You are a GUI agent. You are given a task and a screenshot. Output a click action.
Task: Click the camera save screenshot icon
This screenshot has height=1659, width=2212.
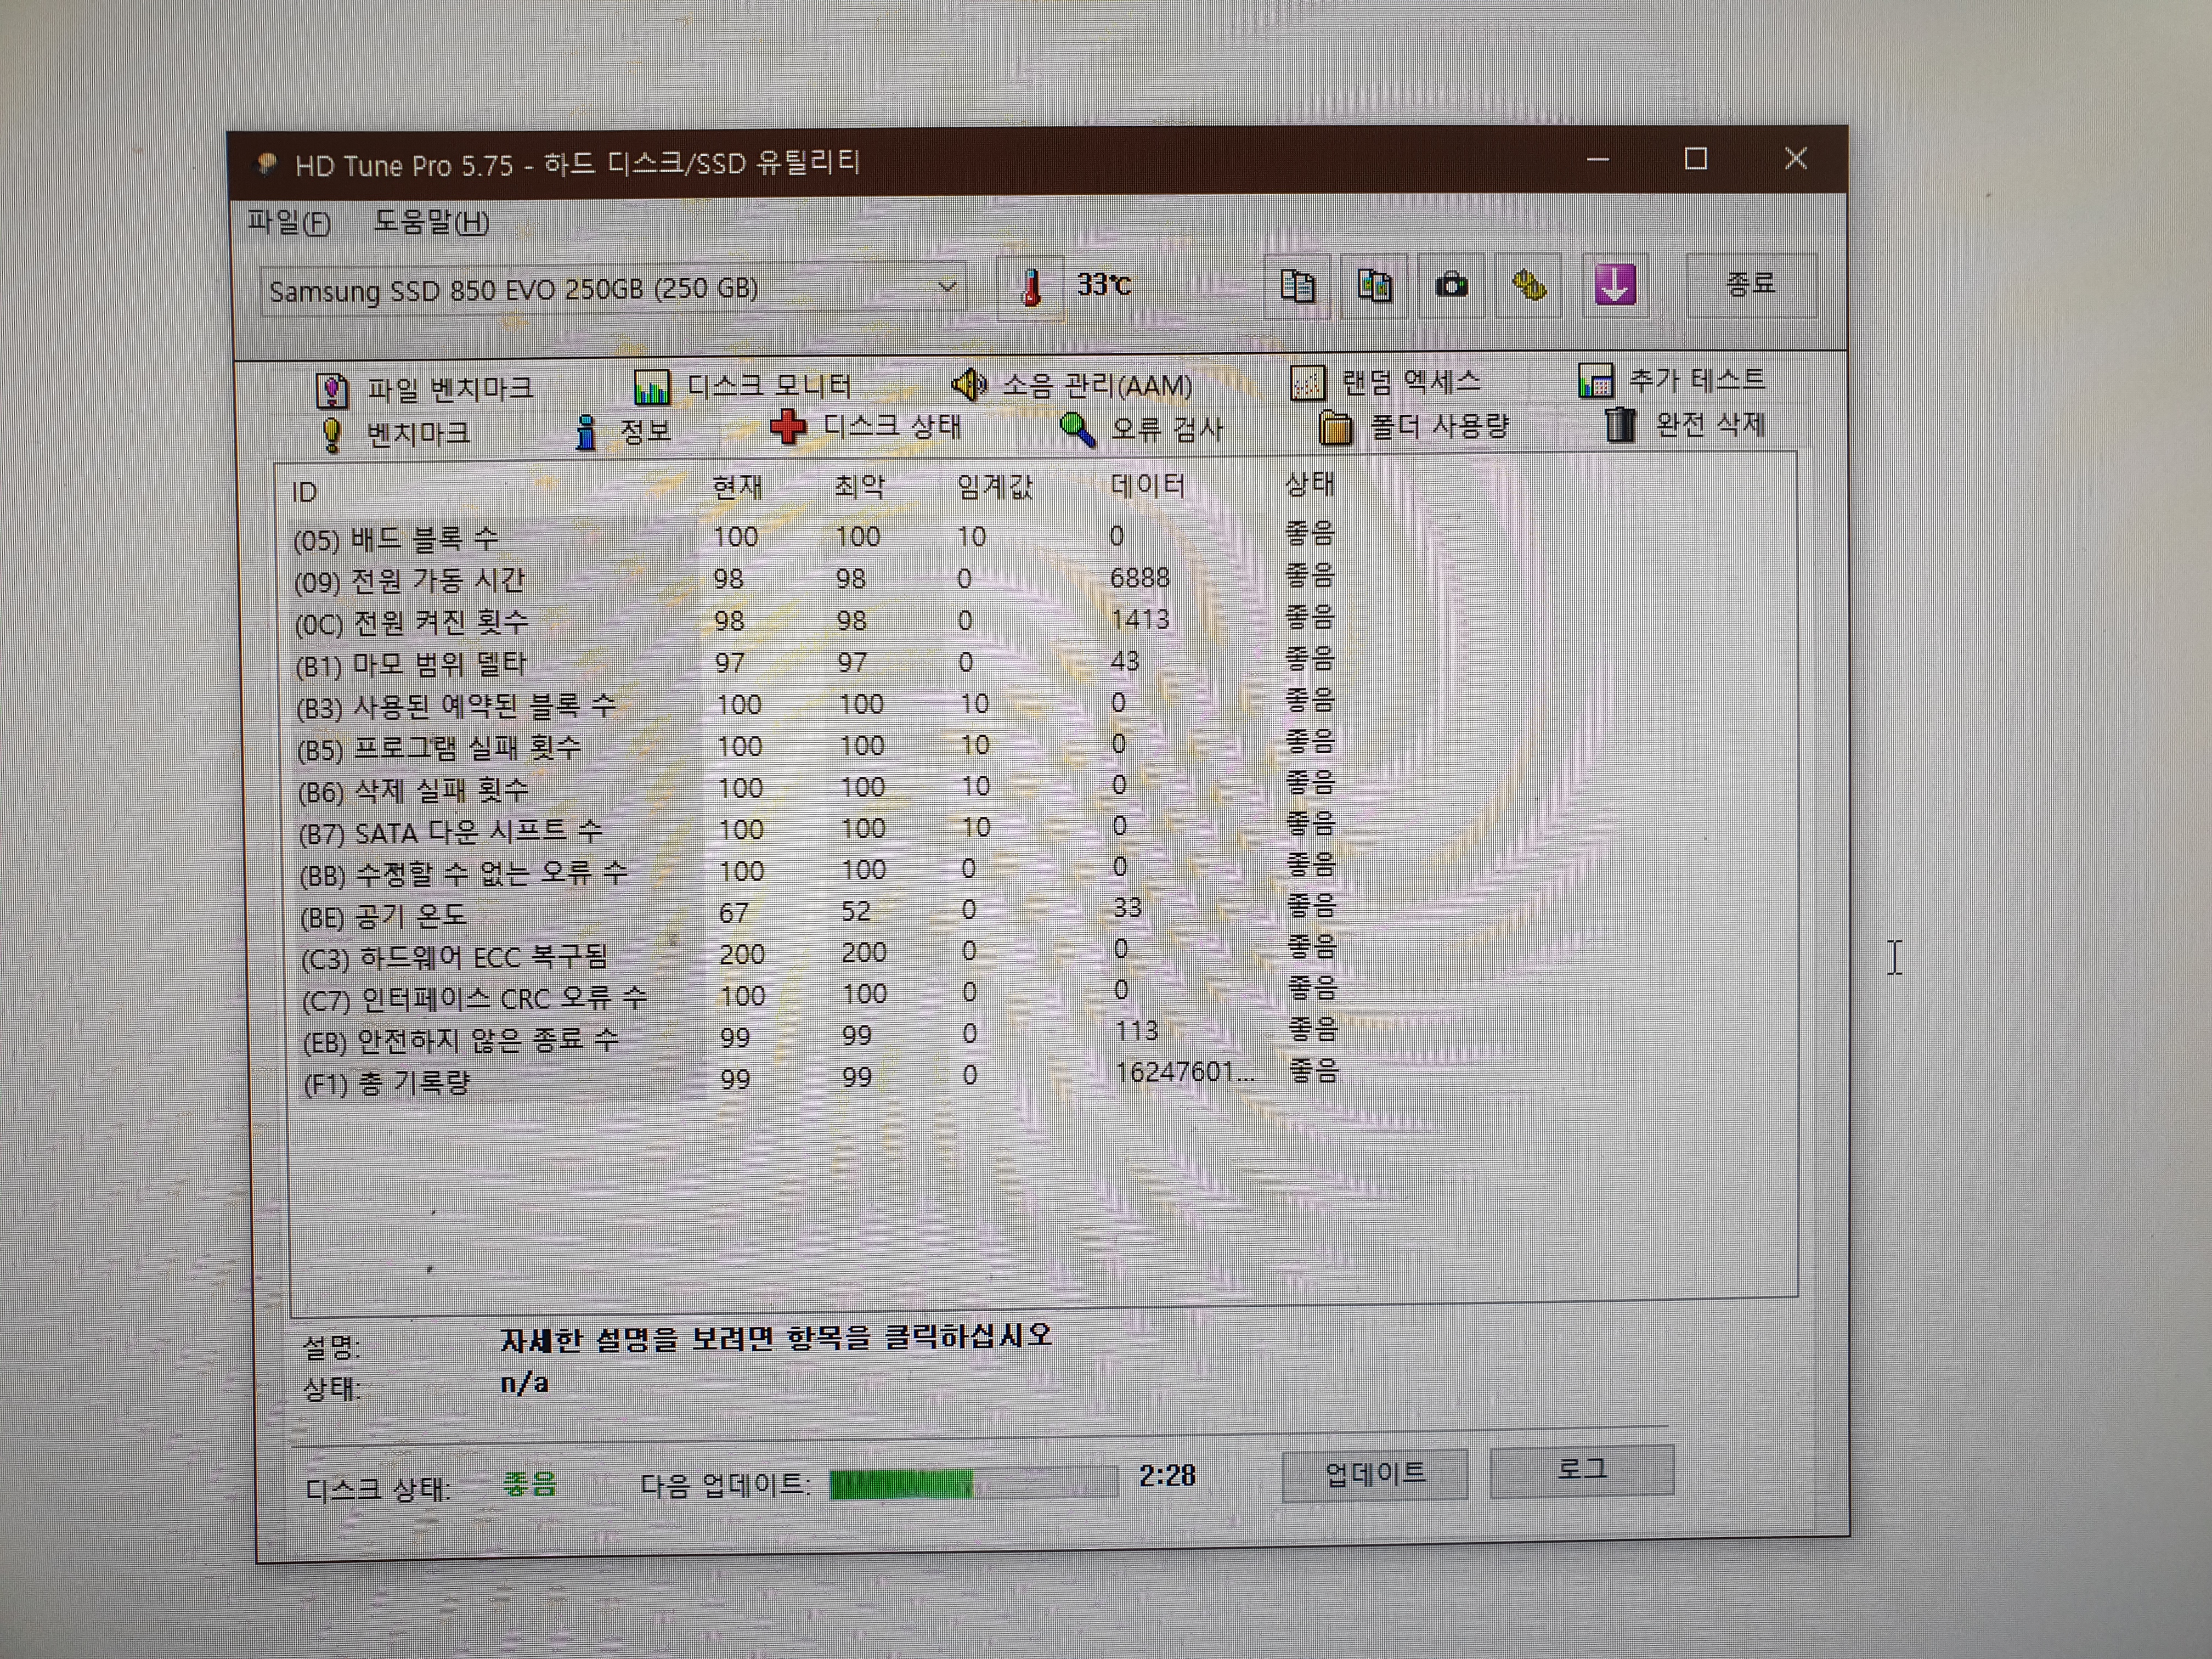1451,287
